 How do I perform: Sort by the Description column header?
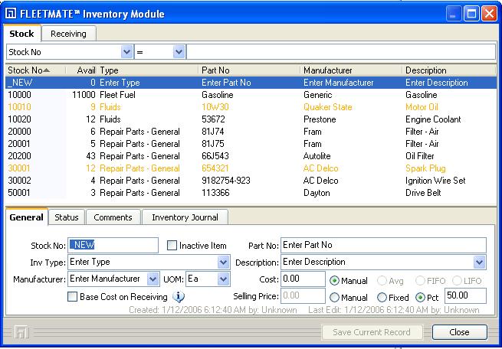tap(449, 70)
